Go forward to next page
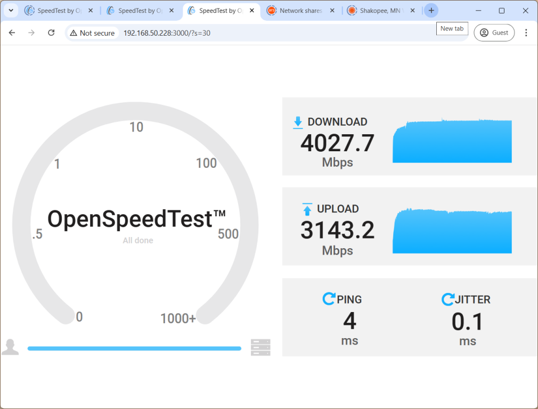 point(31,33)
